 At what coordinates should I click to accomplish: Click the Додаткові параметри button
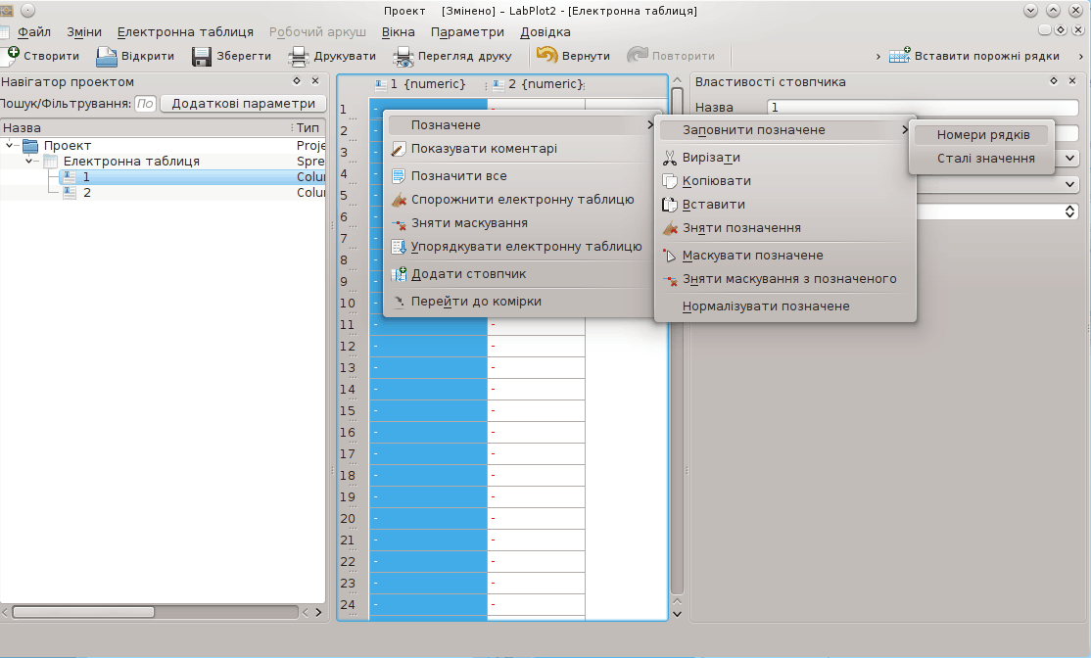tap(243, 104)
